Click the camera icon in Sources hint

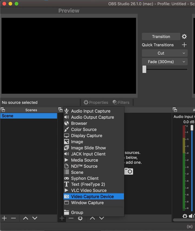point(129,171)
